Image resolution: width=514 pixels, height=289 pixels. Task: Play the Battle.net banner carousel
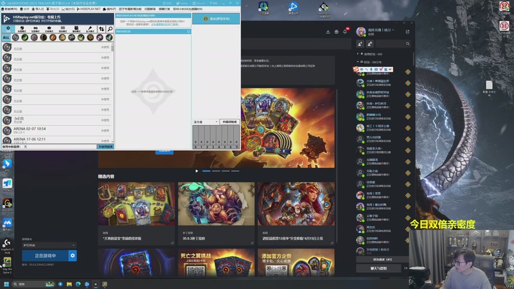197,171
